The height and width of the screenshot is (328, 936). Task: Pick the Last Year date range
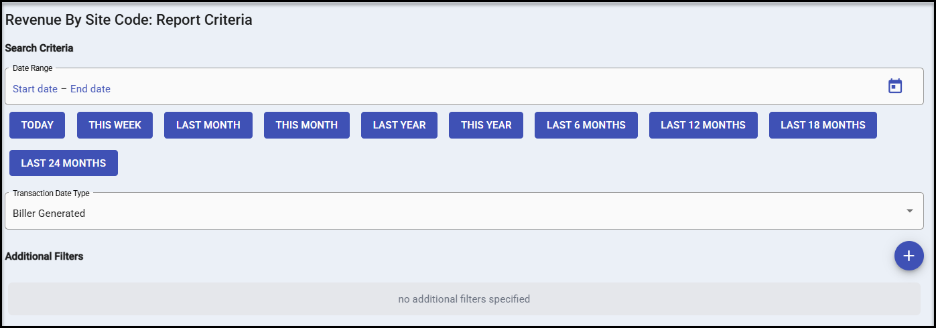pos(399,125)
